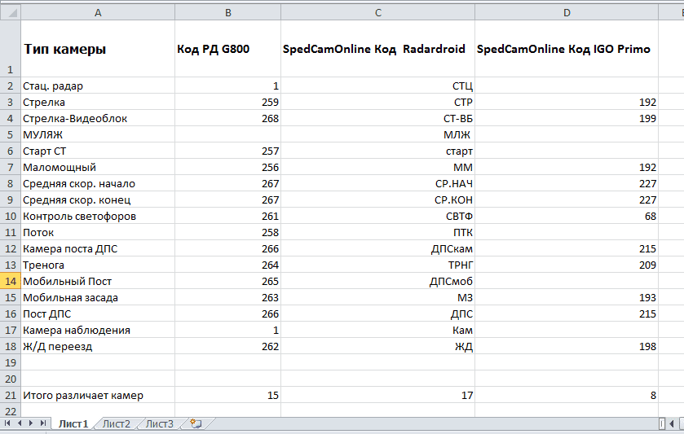Click 'SpedCamOnline Код IGO Primo' header cell
684x434 pixels.
tap(567, 49)
